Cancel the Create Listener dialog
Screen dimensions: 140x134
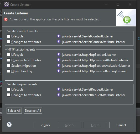121,125
